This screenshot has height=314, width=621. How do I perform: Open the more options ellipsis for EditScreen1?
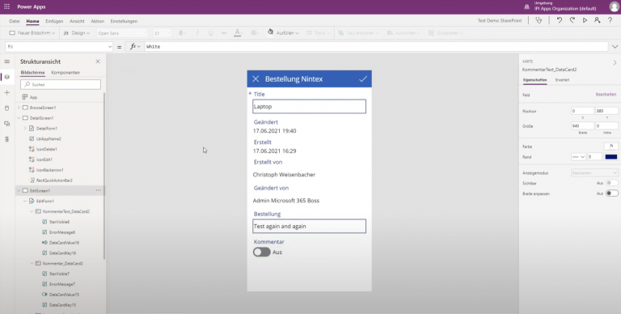(x=98, y=191)
